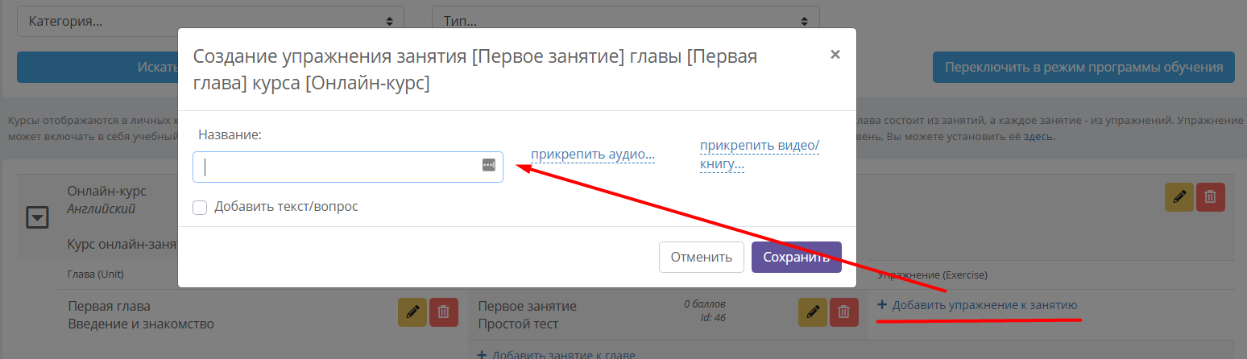Open прикрепить видео/книгу link
The image size is (1247, 359).
point(760,155)
